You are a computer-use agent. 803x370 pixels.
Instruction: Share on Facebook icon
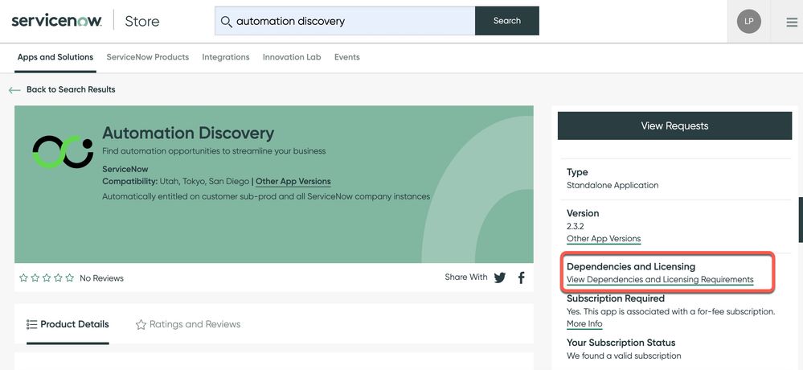(x=522, y=277)
